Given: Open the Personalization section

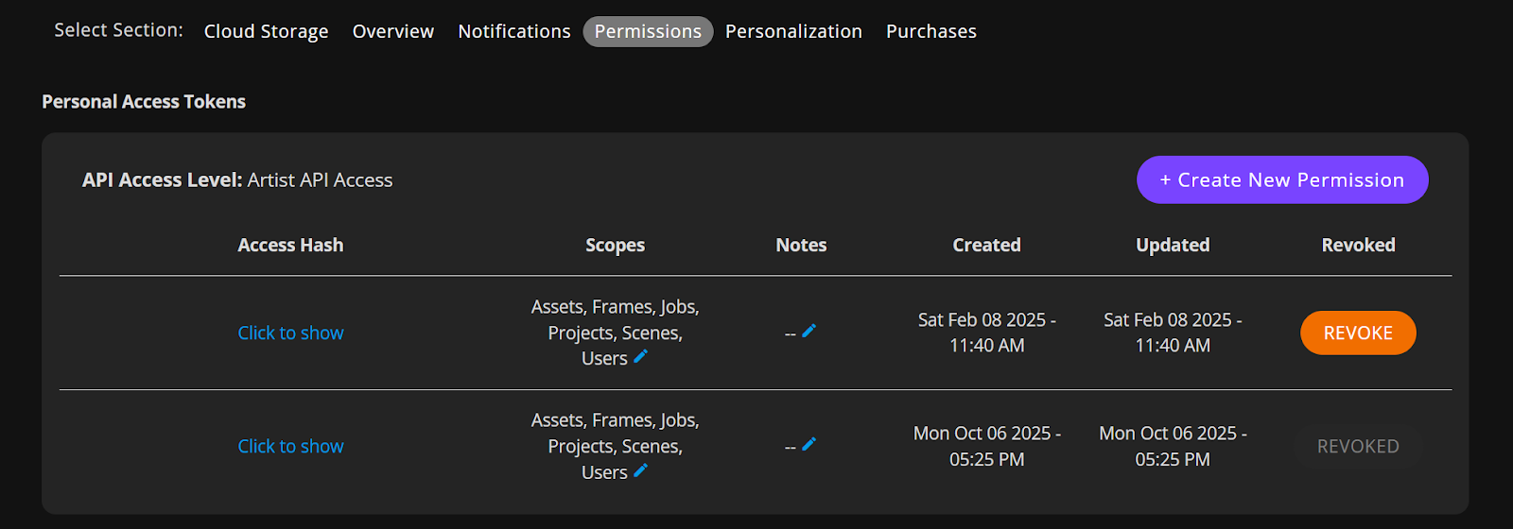Looking at the screenshot, I should 793,31.
